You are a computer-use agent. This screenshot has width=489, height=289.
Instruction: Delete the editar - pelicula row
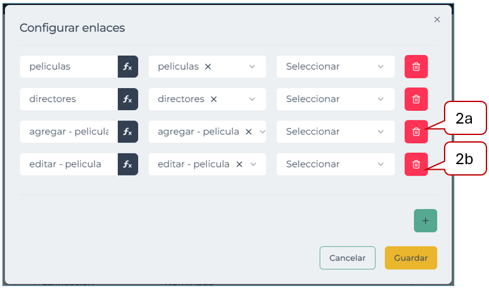pyautogui.click(x=416, y=164)
